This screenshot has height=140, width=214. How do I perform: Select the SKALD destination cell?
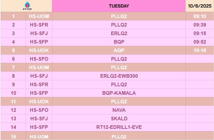[x=119, y=119]
